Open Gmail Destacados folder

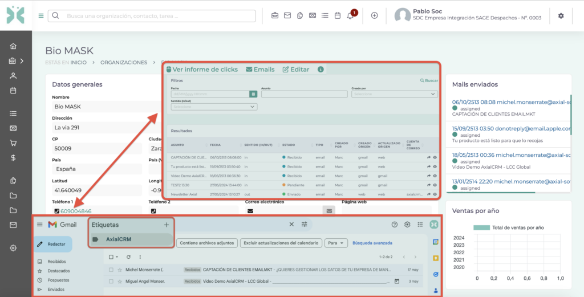[59, 271]
